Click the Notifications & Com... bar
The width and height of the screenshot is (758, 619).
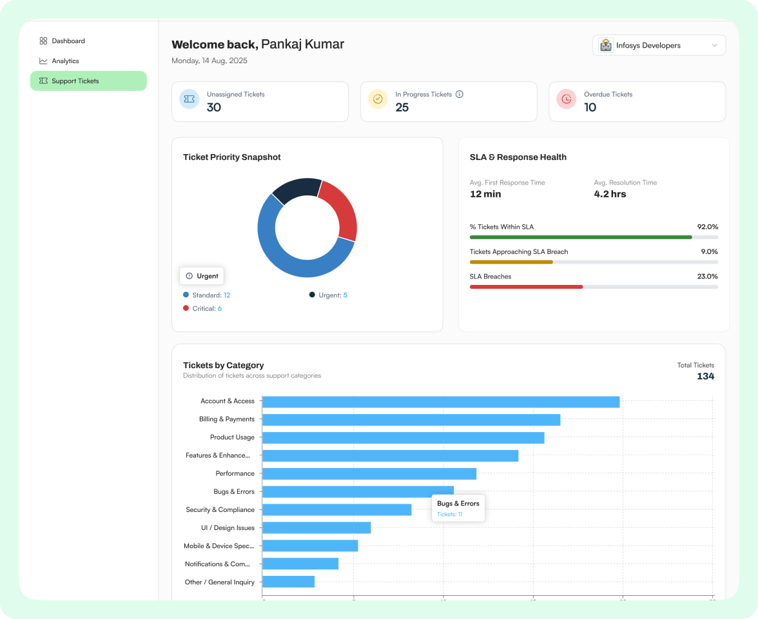(300, 564)
